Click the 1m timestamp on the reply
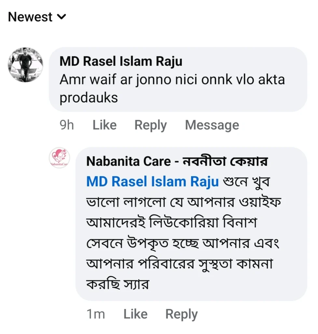This screenshot has height=334, width=318. click(96, 314)
